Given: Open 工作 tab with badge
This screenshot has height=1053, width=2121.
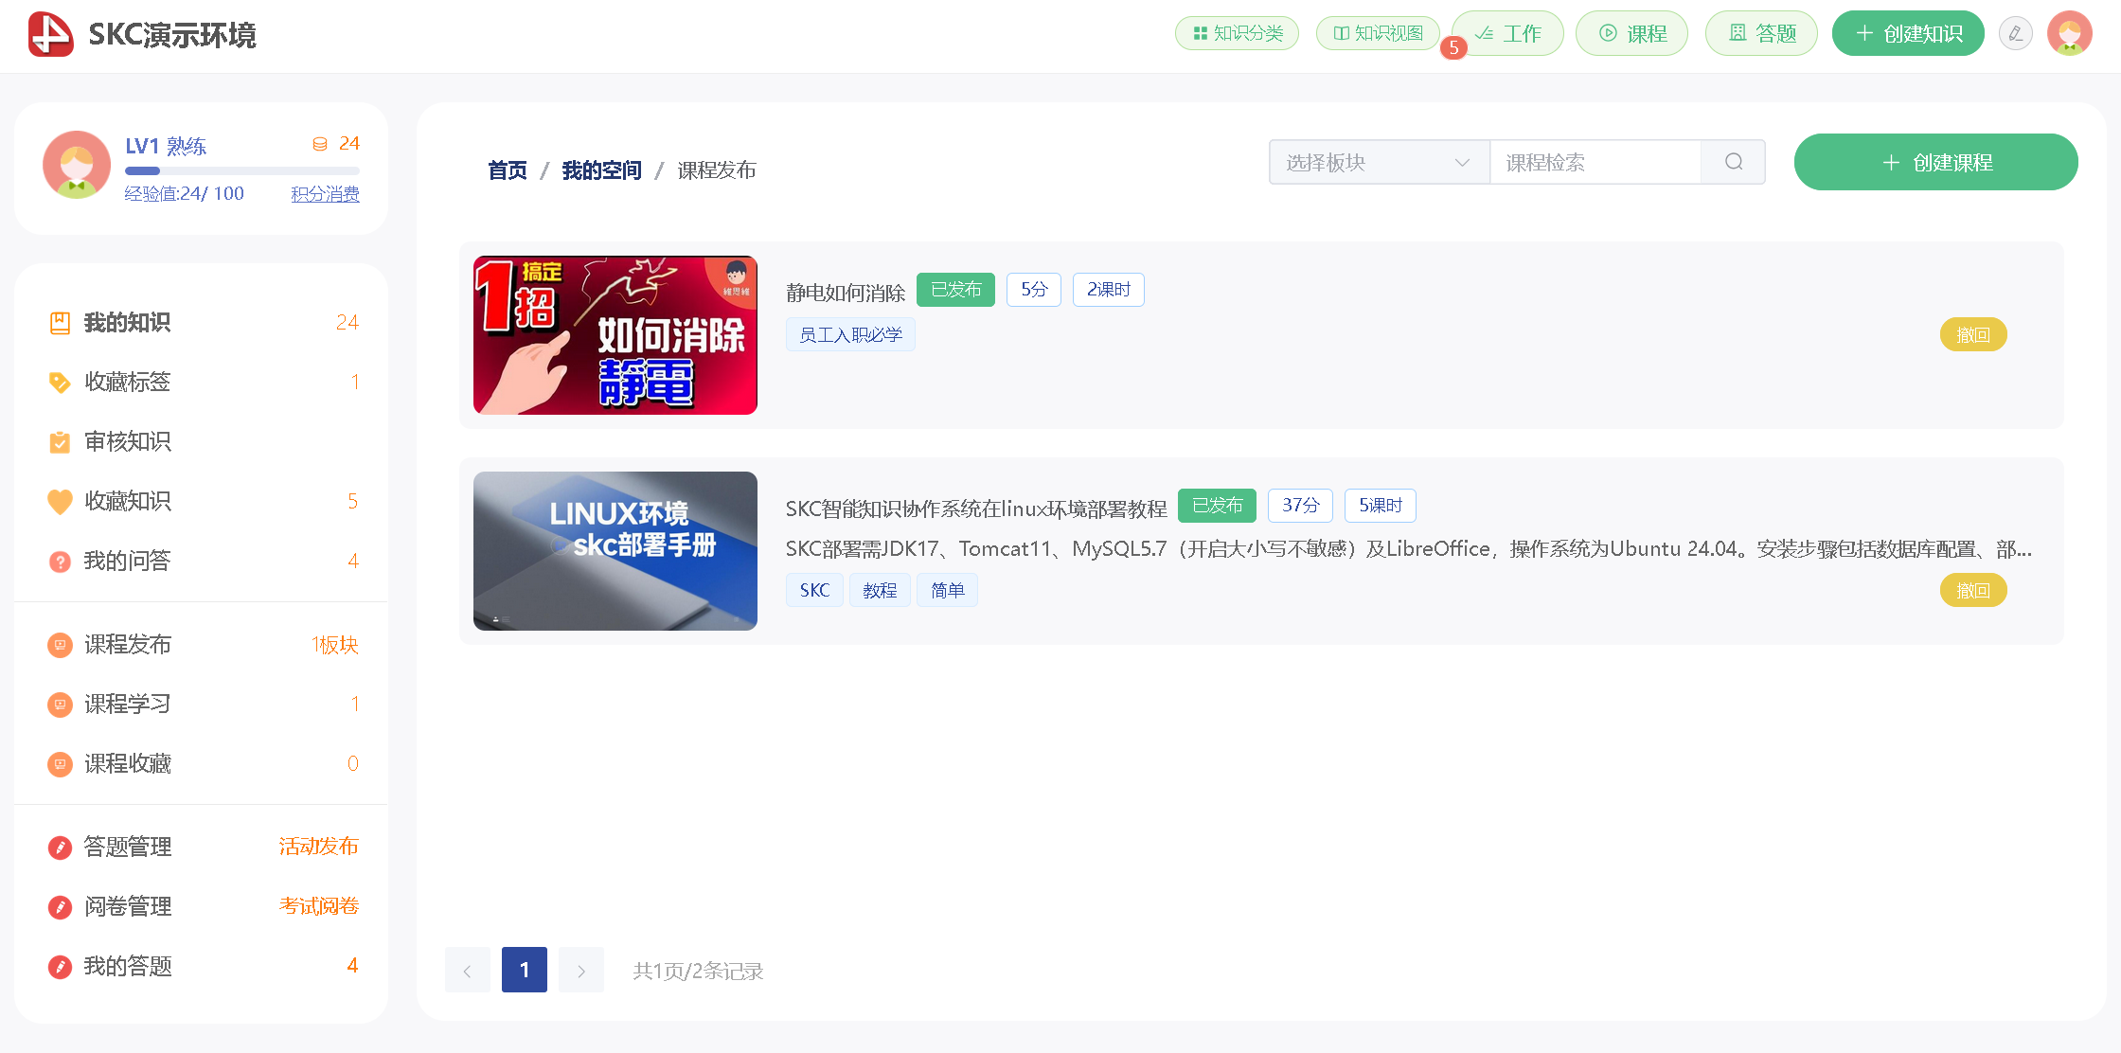Looking at the screenshot, I should tap(1507, 34).
